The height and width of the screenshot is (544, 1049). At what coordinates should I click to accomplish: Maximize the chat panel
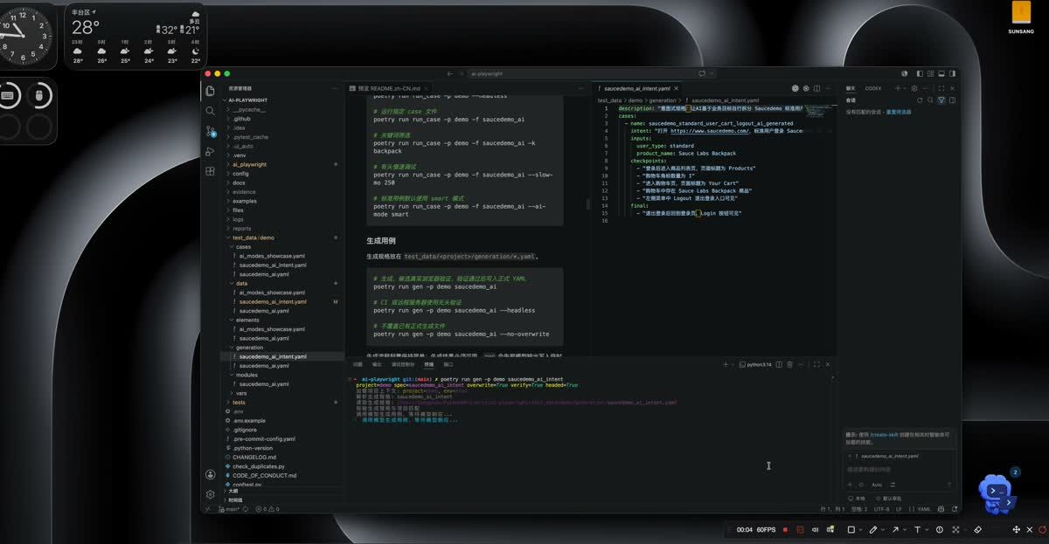pos(941,88)
